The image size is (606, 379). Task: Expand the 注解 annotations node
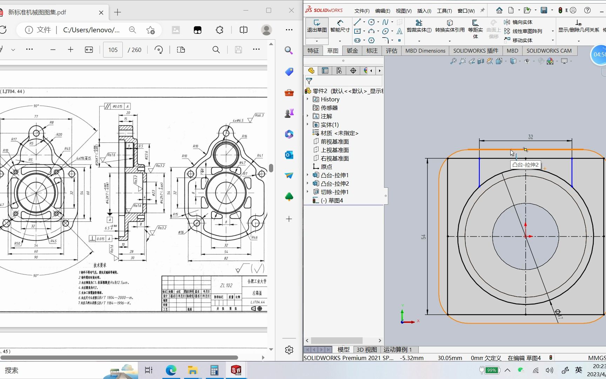click(x=308, y=116)
